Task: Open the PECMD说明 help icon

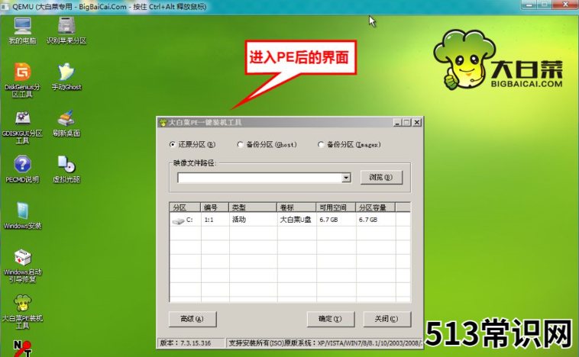Action: coord(22,169)
